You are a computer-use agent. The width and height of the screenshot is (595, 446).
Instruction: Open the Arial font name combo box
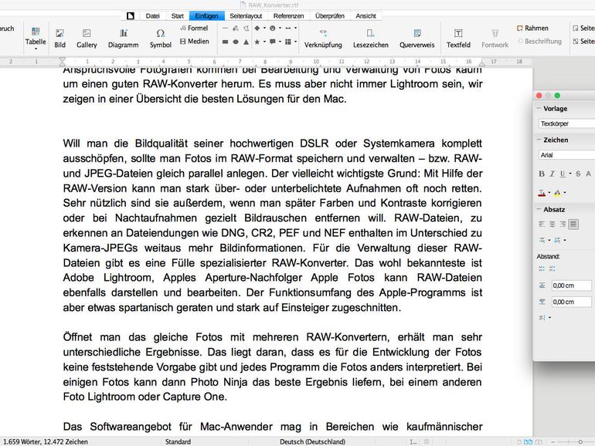click(566, 155)
